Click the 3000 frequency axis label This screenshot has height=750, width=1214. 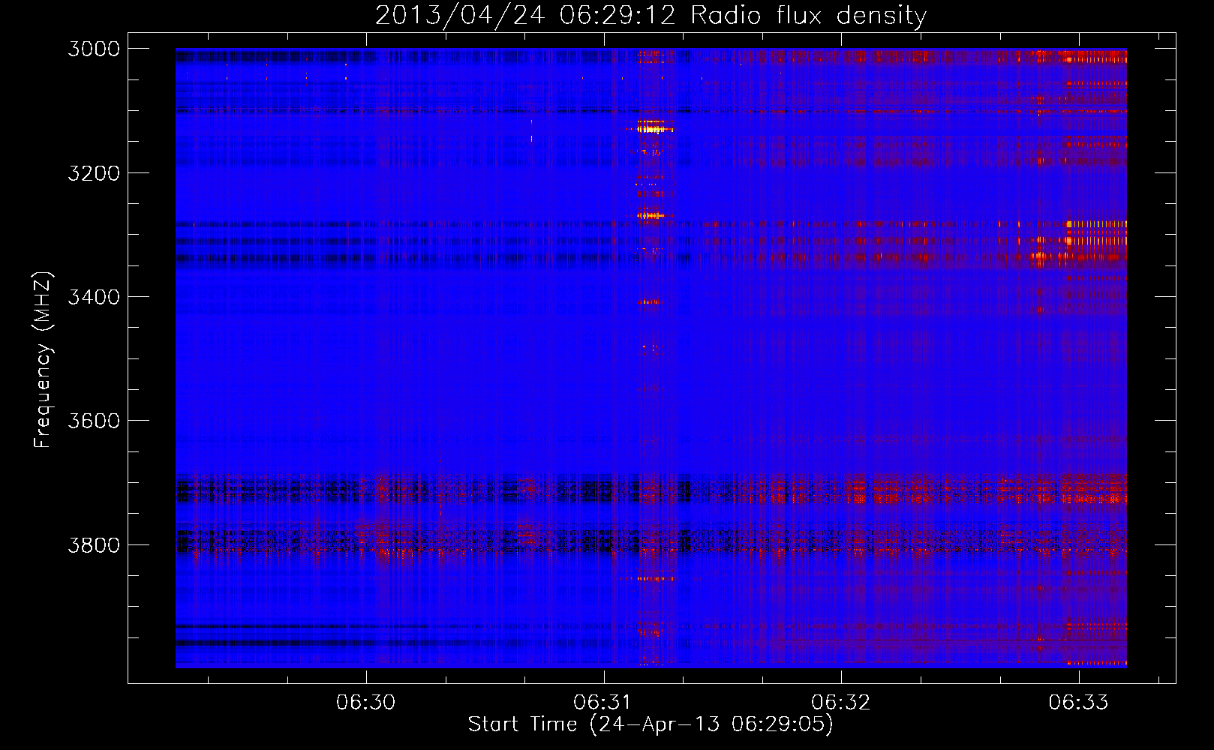tap(94, 49)
